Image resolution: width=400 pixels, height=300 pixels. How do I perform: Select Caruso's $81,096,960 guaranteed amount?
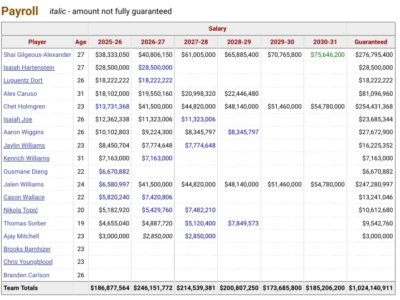tap(375, 94)
